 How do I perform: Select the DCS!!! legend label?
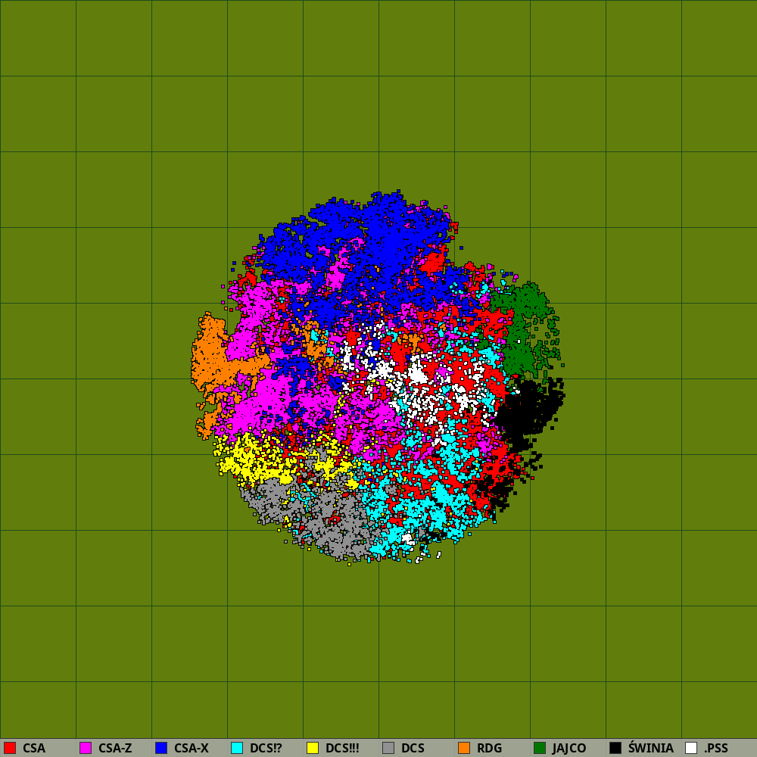coord(342,749)
